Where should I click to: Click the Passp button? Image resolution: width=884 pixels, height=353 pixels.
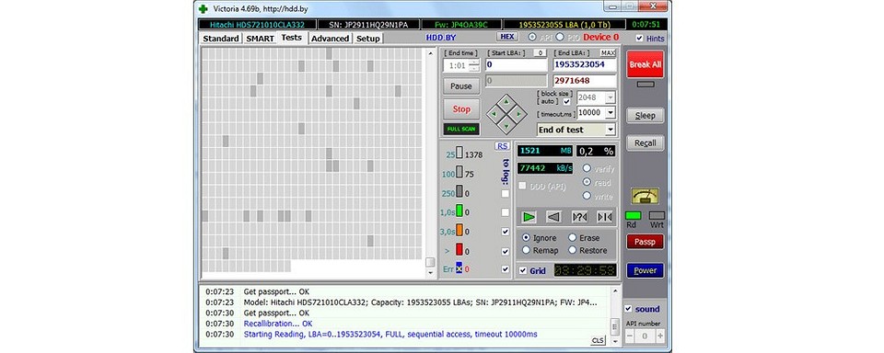[x=646, y=242]
